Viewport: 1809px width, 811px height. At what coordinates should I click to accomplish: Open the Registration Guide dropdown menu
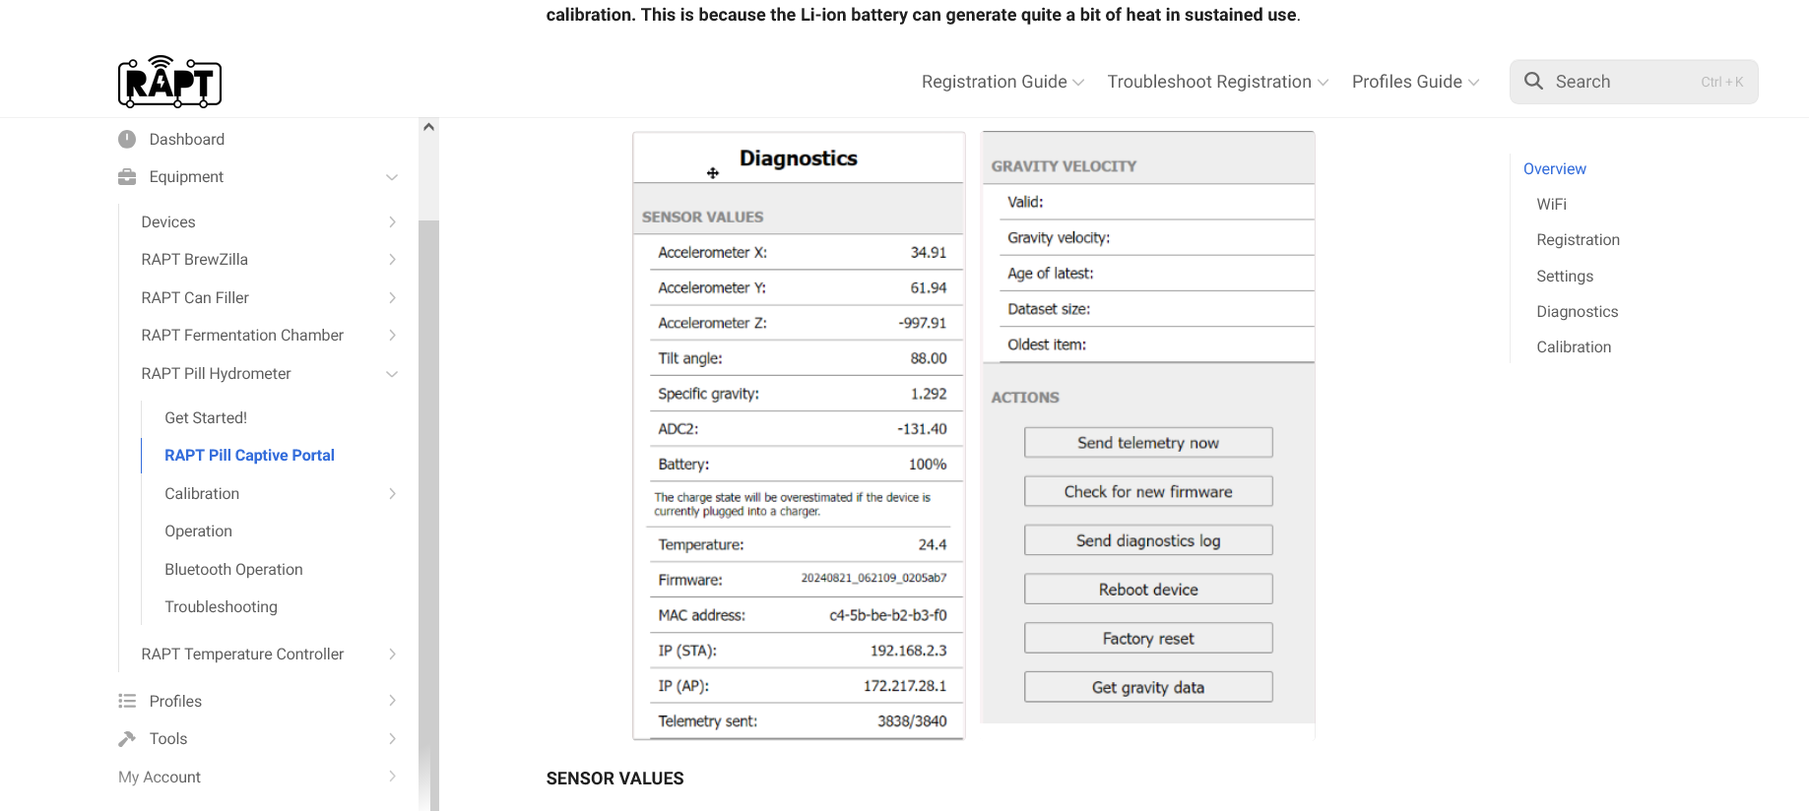coord(1002,82)
